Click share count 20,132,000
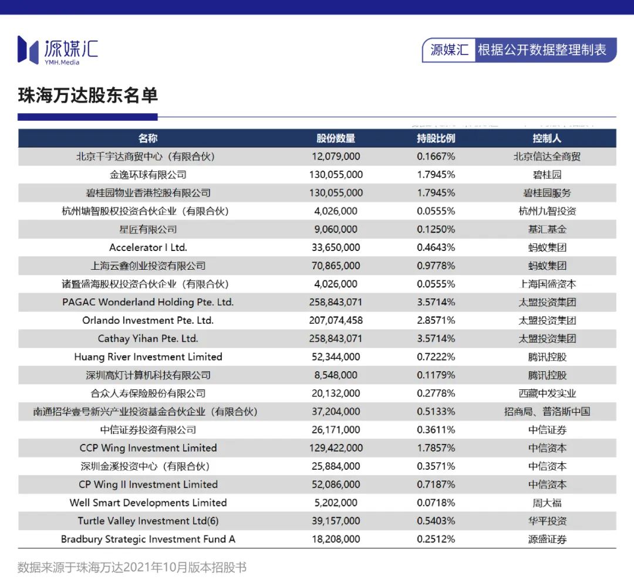The height and width of the screenshot is (587, 634). (336, 393)
